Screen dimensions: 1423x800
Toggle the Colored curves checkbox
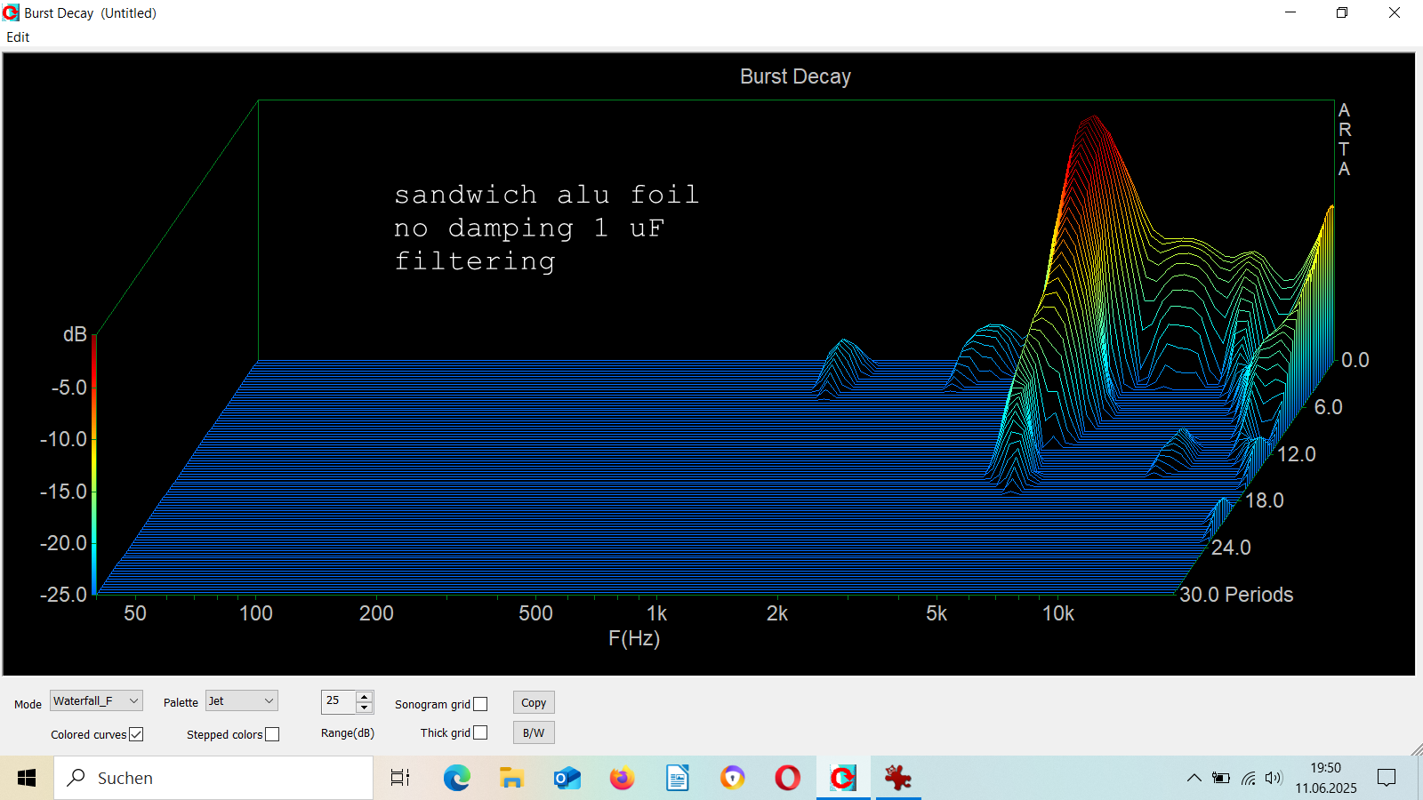(x=136, y=734)
